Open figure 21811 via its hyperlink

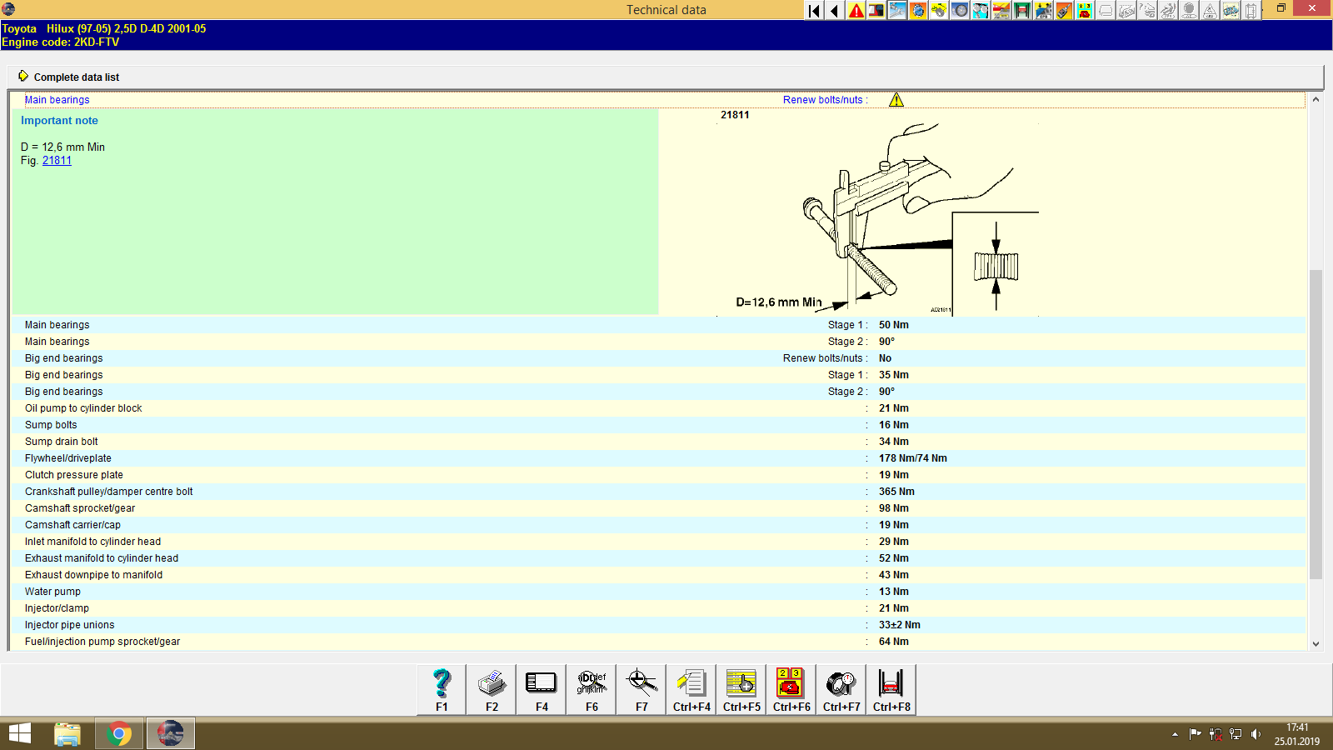[57, 160]
